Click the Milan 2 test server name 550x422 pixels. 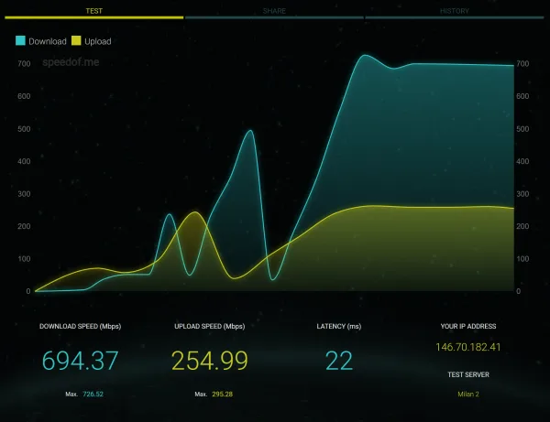click(468, 394)
